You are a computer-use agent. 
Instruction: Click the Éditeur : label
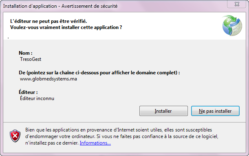(28, 92)
